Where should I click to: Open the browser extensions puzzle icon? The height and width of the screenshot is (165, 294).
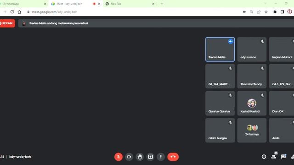click(275, 12)
